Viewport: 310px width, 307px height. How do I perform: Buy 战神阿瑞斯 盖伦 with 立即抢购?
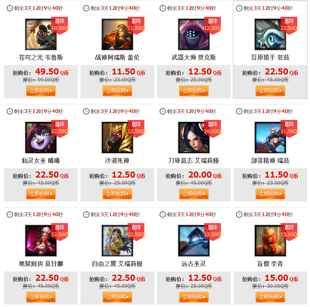(x=117, y=91)
